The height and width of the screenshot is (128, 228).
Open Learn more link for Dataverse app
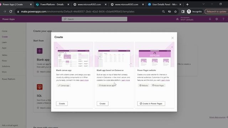click(125, 80)
